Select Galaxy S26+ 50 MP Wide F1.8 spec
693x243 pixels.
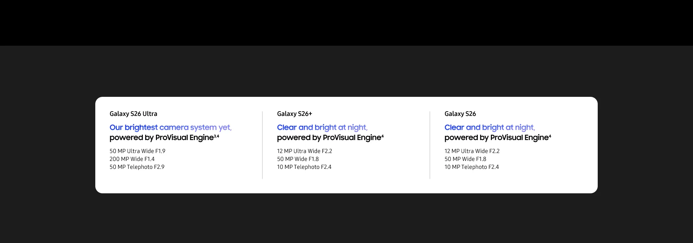coord(298,159)
